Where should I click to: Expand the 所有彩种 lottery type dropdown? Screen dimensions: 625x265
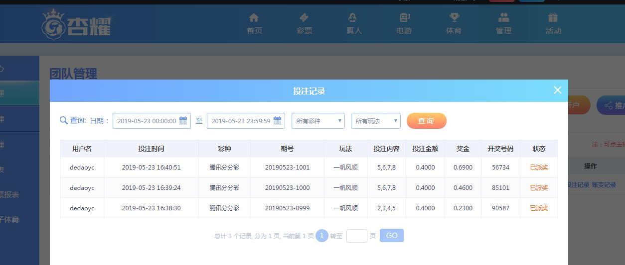pos(318,121)
